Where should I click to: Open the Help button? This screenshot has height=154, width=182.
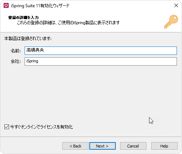pos(164,146)
